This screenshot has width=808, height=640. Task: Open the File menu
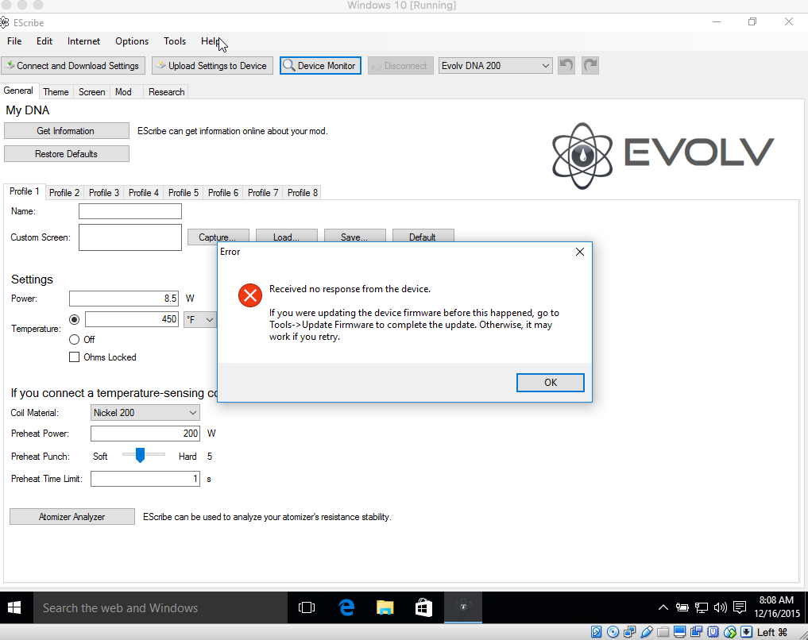point(14,41)
